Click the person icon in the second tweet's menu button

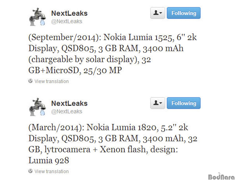point(156,103)
